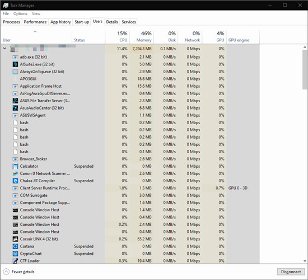308x280 pixels.
Task: Select the CTF Loader pen icon
Action: [x=15, y=261]
